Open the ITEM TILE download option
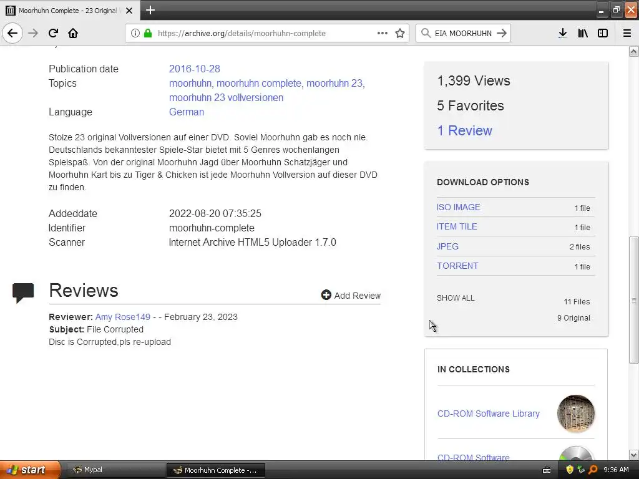Screen dimensions: 639x479 click(x=457, y=227)
